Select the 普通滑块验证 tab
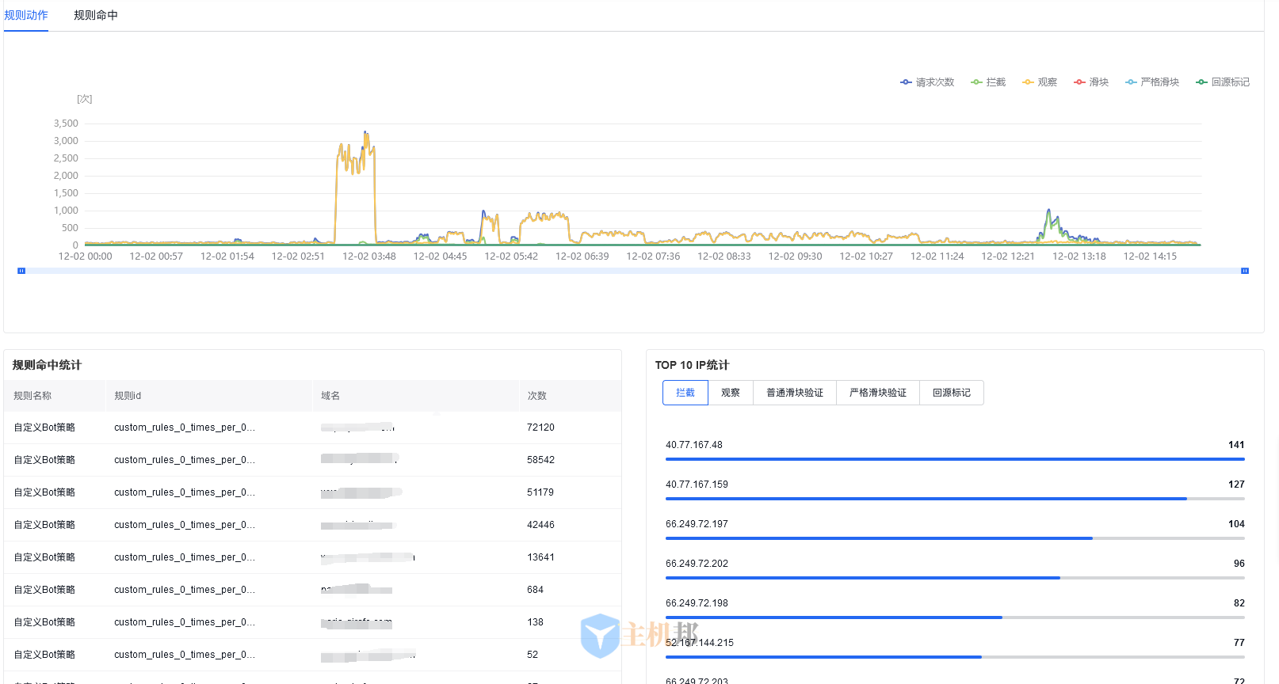 795,393
